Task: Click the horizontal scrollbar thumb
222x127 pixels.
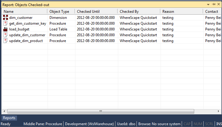Action: click(x=99, y=111)
